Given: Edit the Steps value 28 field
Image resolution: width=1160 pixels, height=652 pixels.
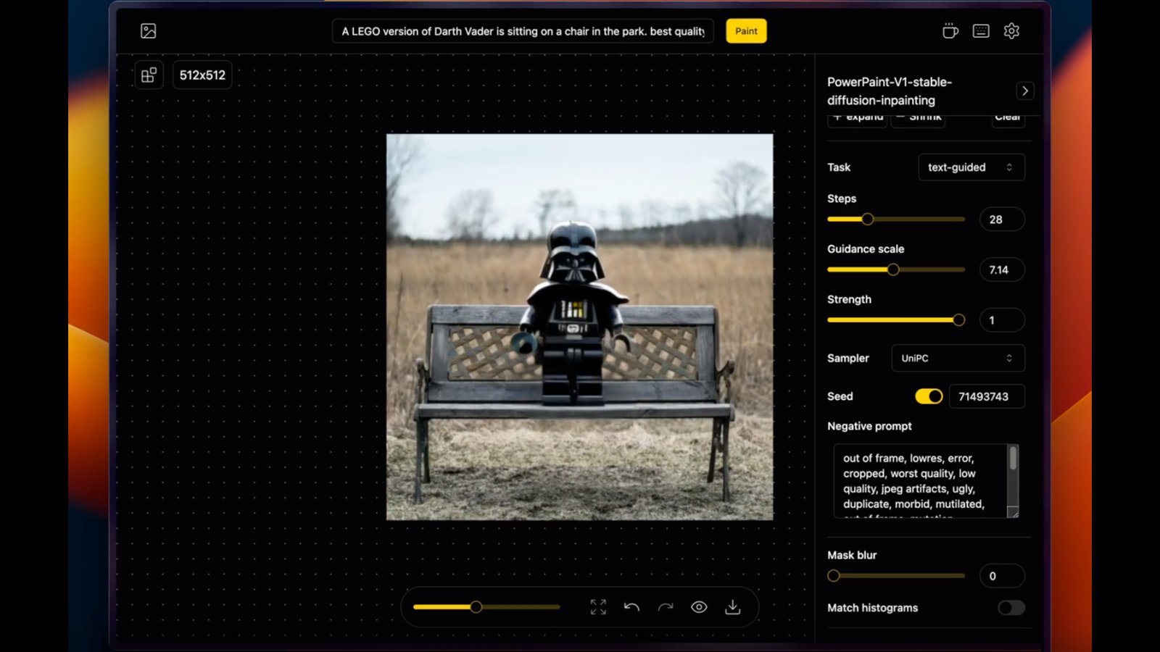Looking at the screenshot, I should (x=1002, y=220).
